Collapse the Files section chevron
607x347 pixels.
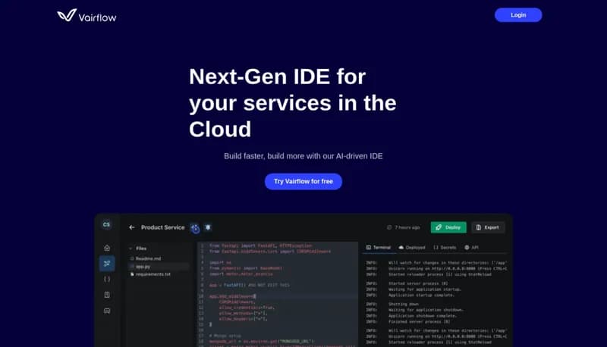[x=131, y=249]
